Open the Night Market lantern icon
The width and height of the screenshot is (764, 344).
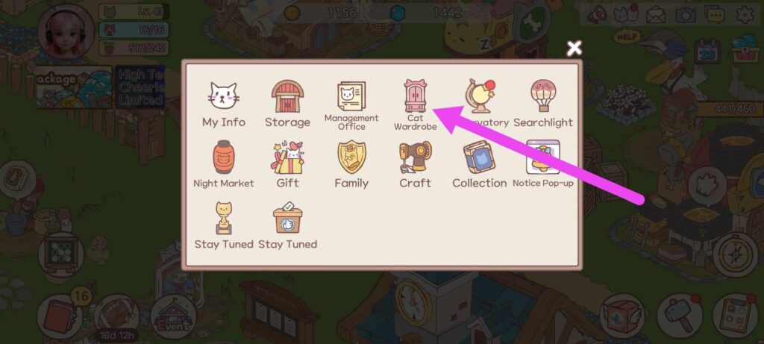point(224,157)
